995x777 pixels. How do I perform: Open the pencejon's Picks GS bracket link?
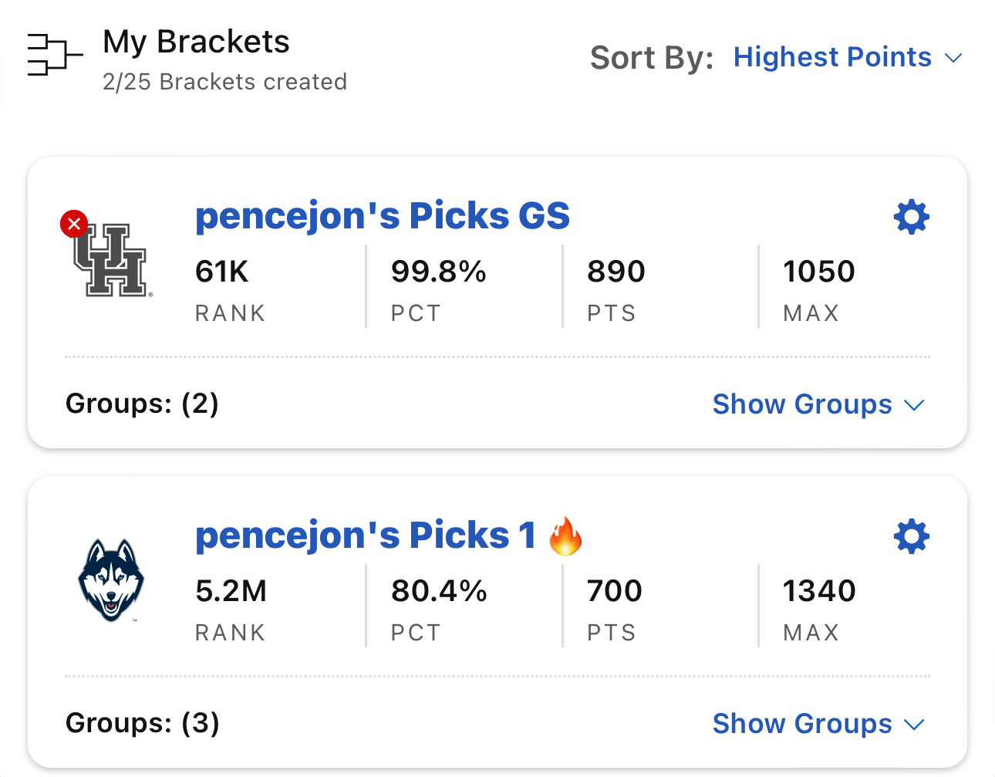[x=383, y=216]
